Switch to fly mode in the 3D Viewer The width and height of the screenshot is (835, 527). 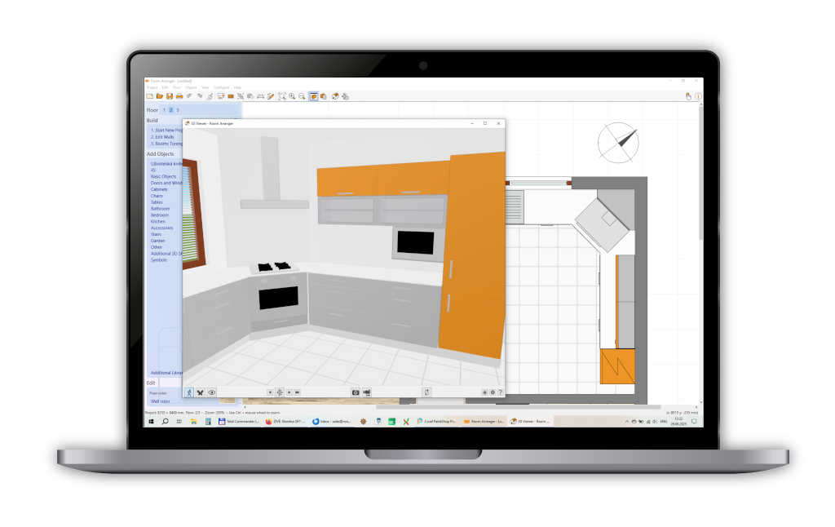[x=200, y=391]
